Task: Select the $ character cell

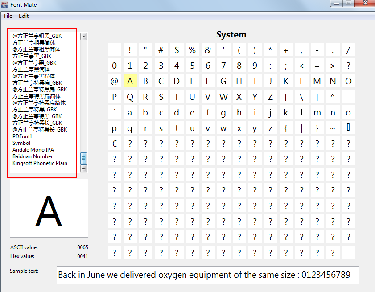Action: tap(177, 50)
